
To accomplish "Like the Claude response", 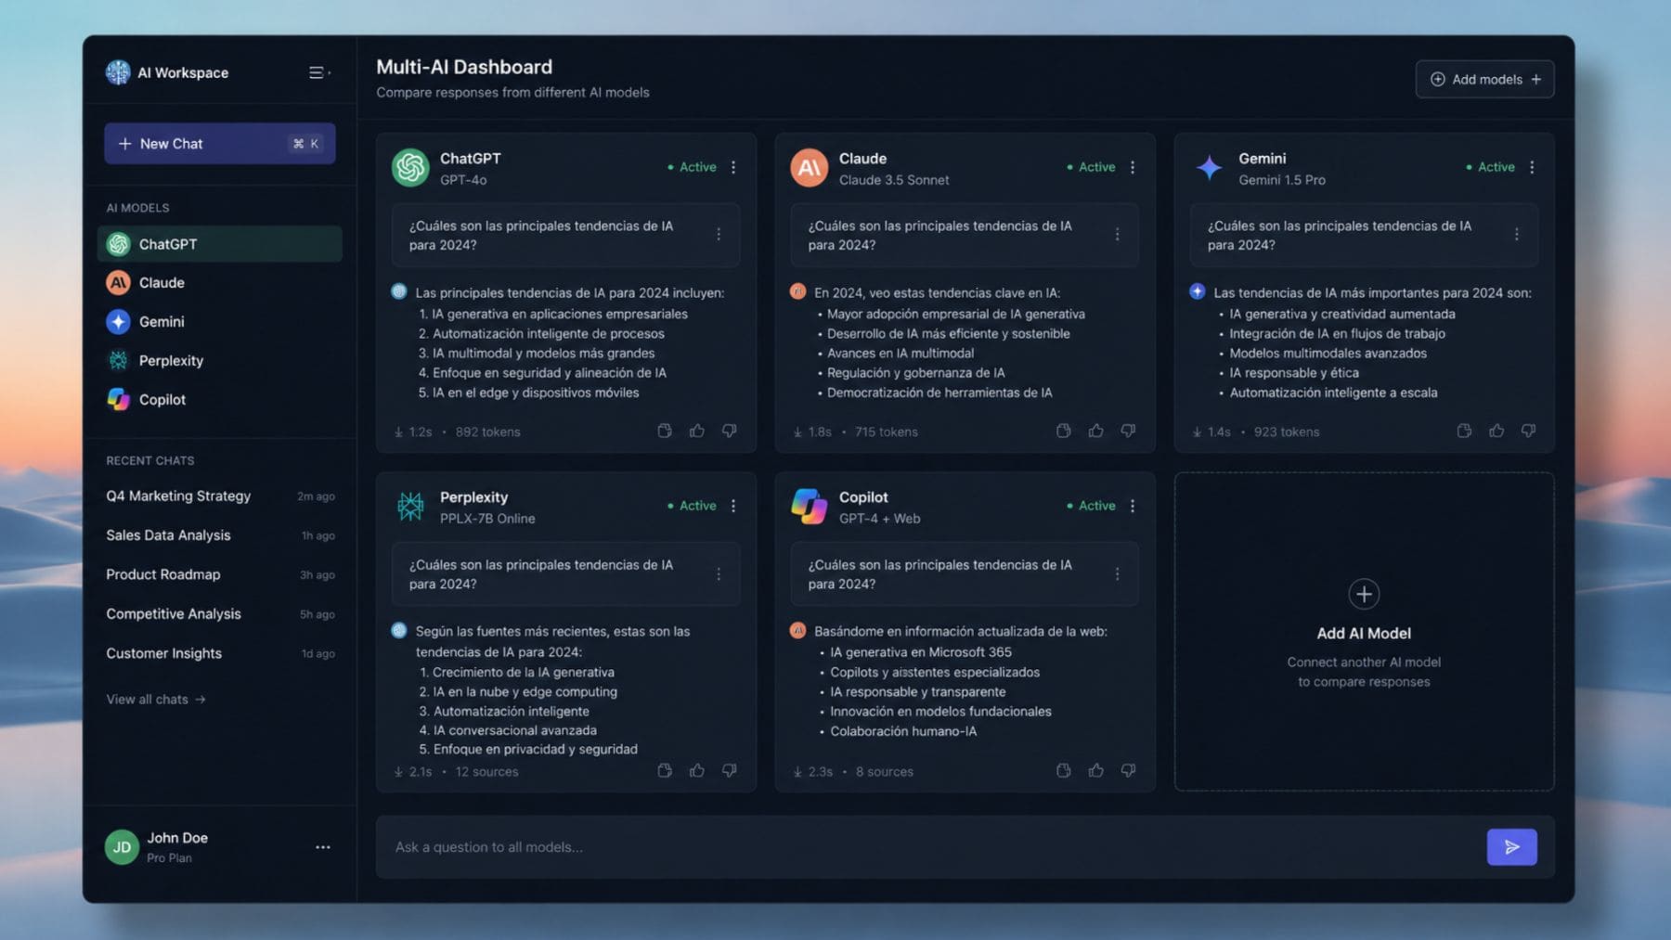I will [1096, 431].
